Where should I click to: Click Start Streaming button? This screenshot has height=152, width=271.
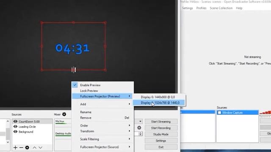[161, 122]
